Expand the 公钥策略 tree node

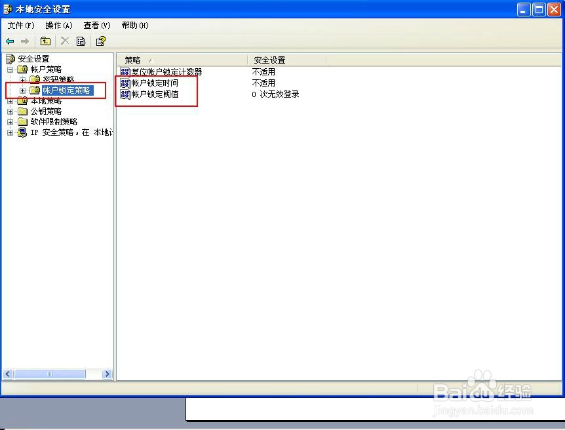click(x=10, y=111)
